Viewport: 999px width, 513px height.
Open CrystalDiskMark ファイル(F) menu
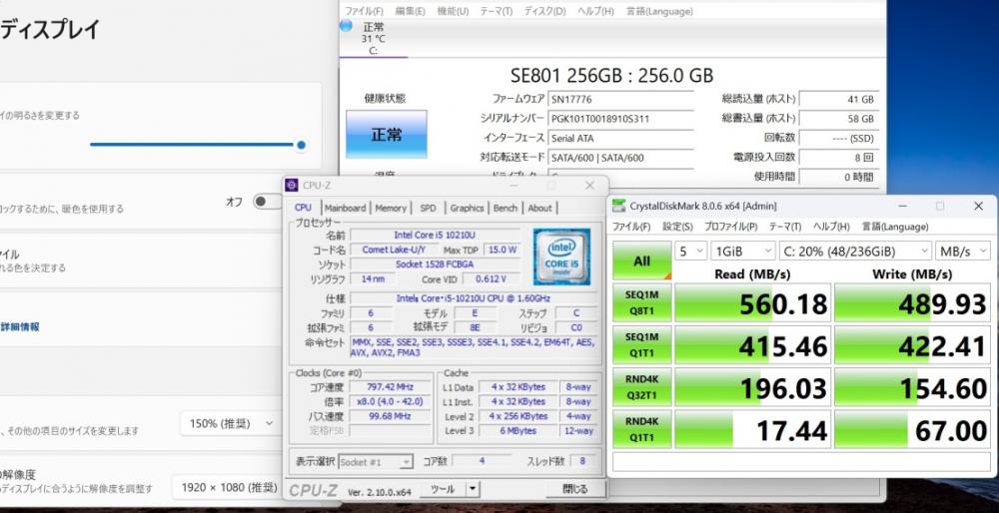(631, 227)
